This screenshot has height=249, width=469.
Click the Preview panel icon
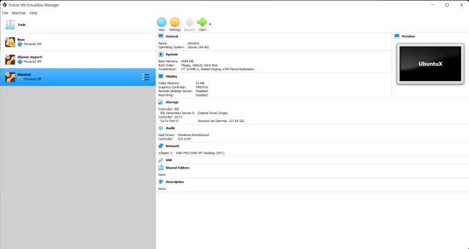click(397, 37)
